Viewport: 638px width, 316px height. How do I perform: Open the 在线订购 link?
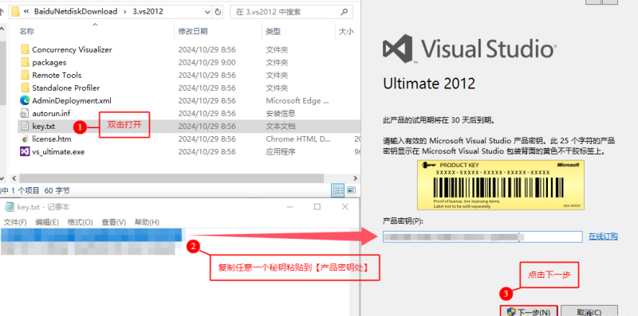point(603,236)
